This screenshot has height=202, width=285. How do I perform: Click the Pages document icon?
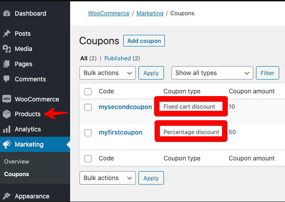pyautogui.click(x=7, y=64)
